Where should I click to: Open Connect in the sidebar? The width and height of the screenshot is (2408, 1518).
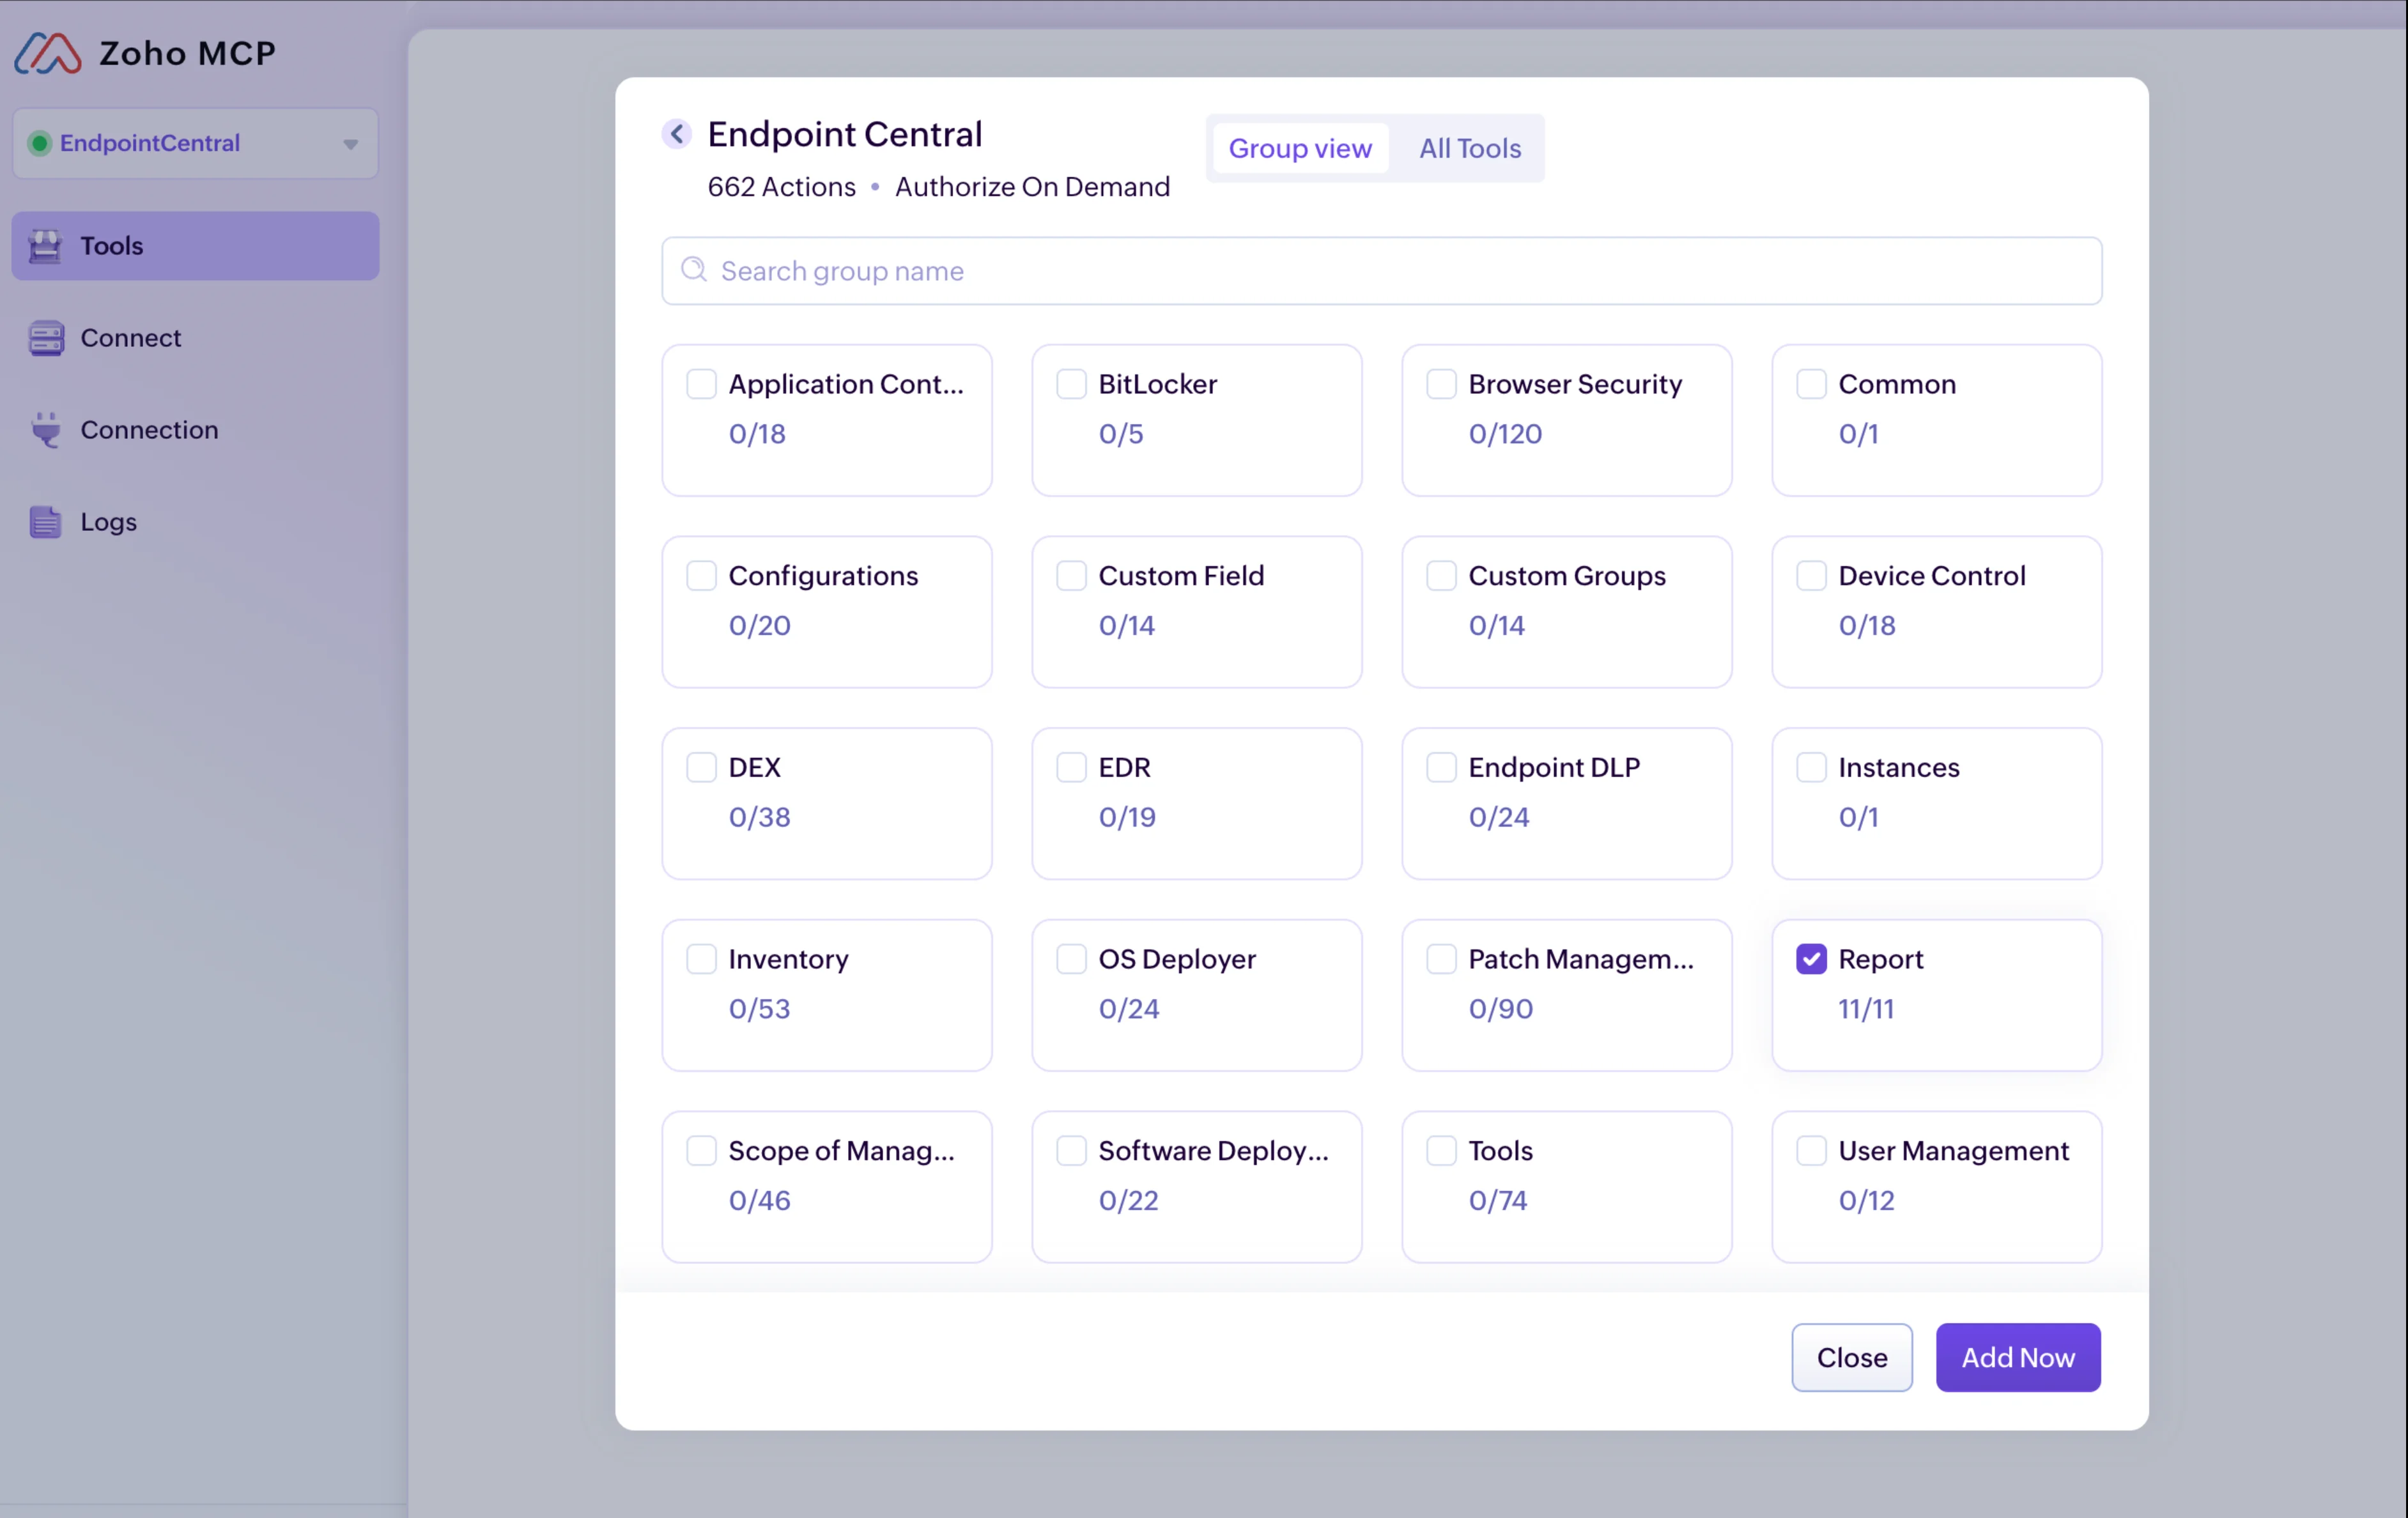pyautogui.click(x=195, y=338)
